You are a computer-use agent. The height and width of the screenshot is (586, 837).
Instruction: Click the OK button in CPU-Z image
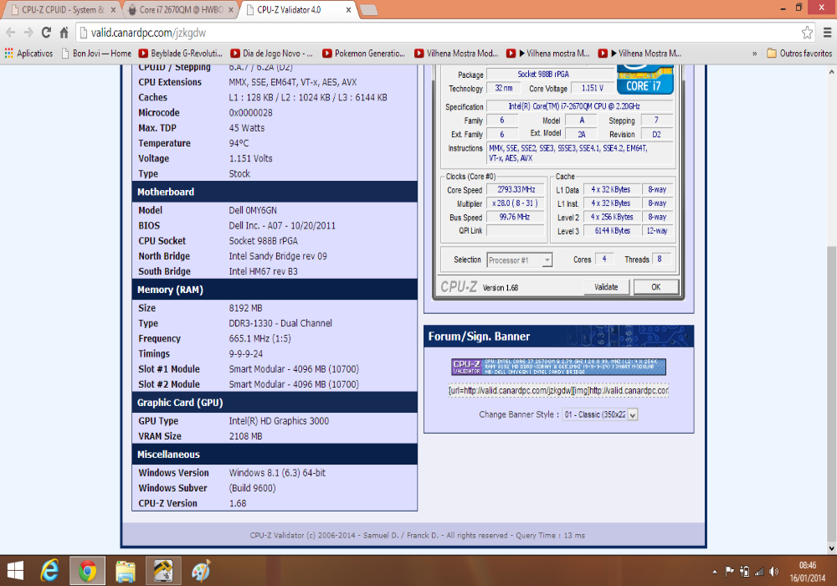[x=656, y=287]
